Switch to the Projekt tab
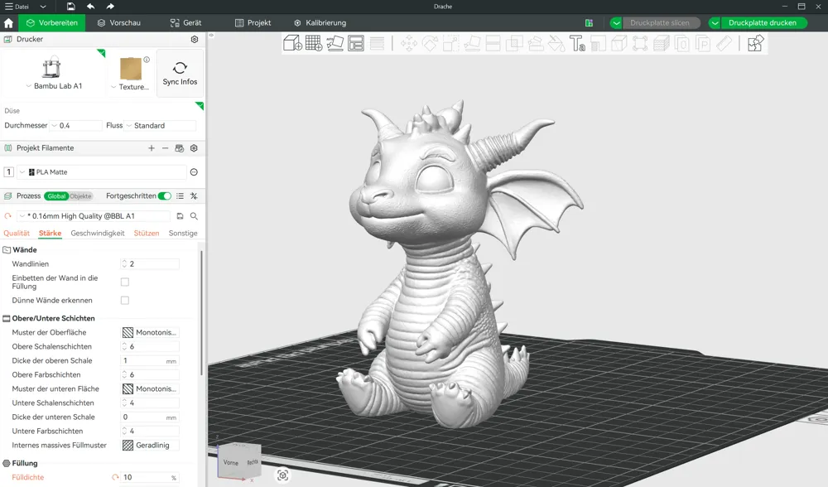This screenshot has height=487, width=828. (253, 22)
